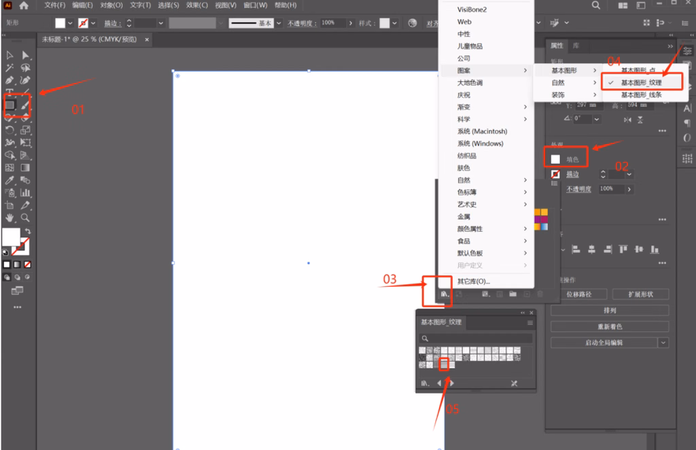Screen dimensions: 696x450
Task: Open the 文件(F) menu
Action: [x=54, y=5]
